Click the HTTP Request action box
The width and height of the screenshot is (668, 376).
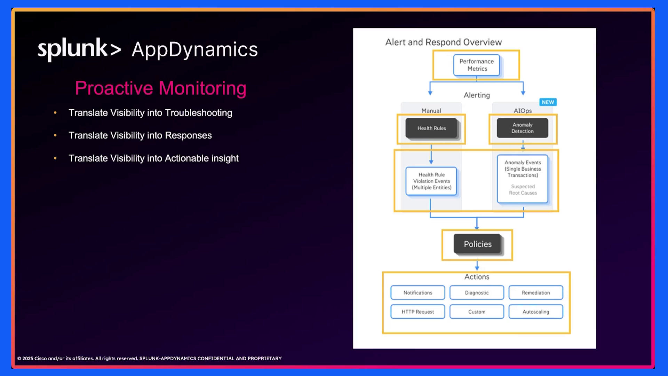tap(417, 312)
